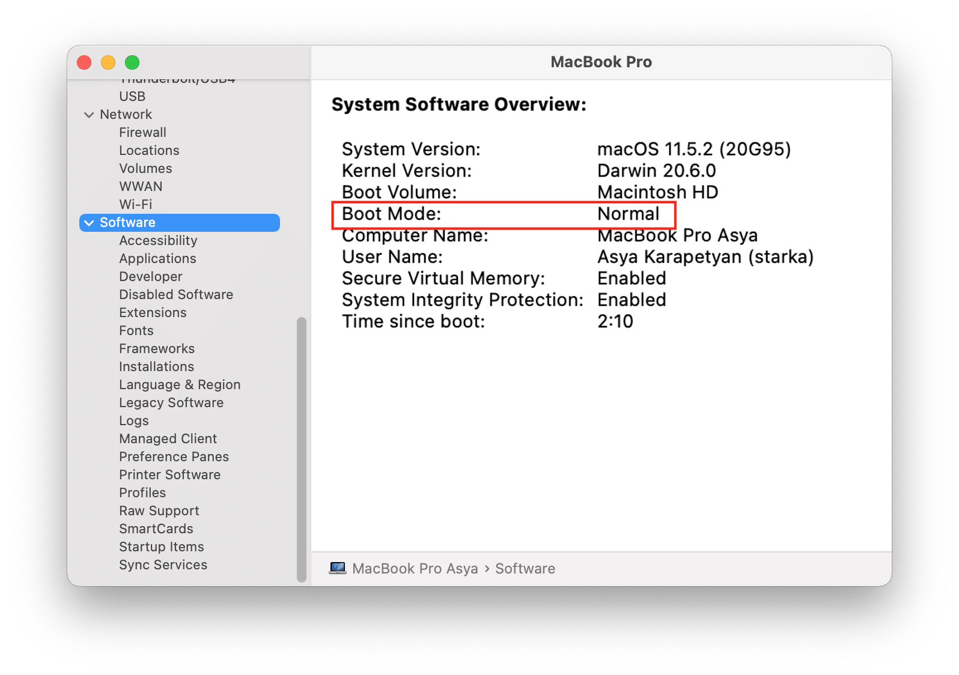
Task: Click the 2:10 time since boot value
Action: pos(615,321)
